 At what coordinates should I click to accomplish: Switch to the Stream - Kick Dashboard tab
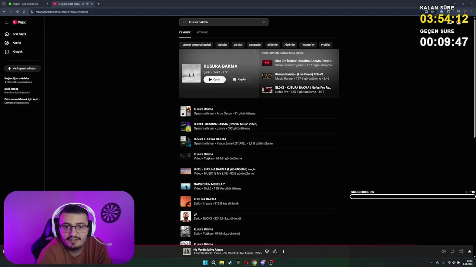coord(29,4)
